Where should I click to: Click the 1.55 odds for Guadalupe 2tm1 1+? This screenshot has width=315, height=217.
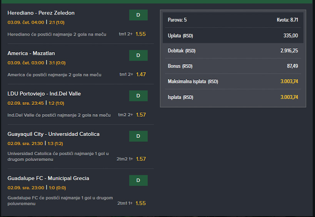(x=141, y=203)
